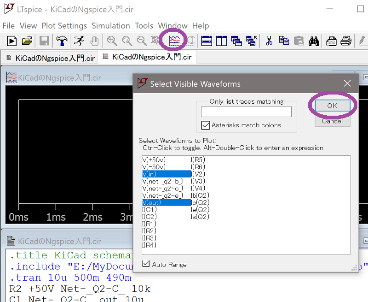Image resolution: width=368 pixels, height=302 pixels.
Task: Open the View menu
Action: coord(28,26)
